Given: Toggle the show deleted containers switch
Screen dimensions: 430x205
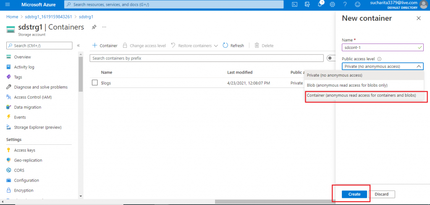Looking at the screenshot, I should coord(331,58).
